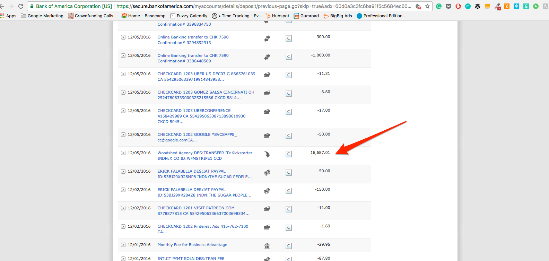Click the card icon for UBERCONFERENCE transaction

click(267, 112)
